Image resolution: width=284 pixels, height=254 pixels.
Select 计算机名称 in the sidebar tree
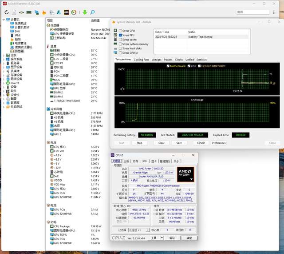(x=22, y=28)
